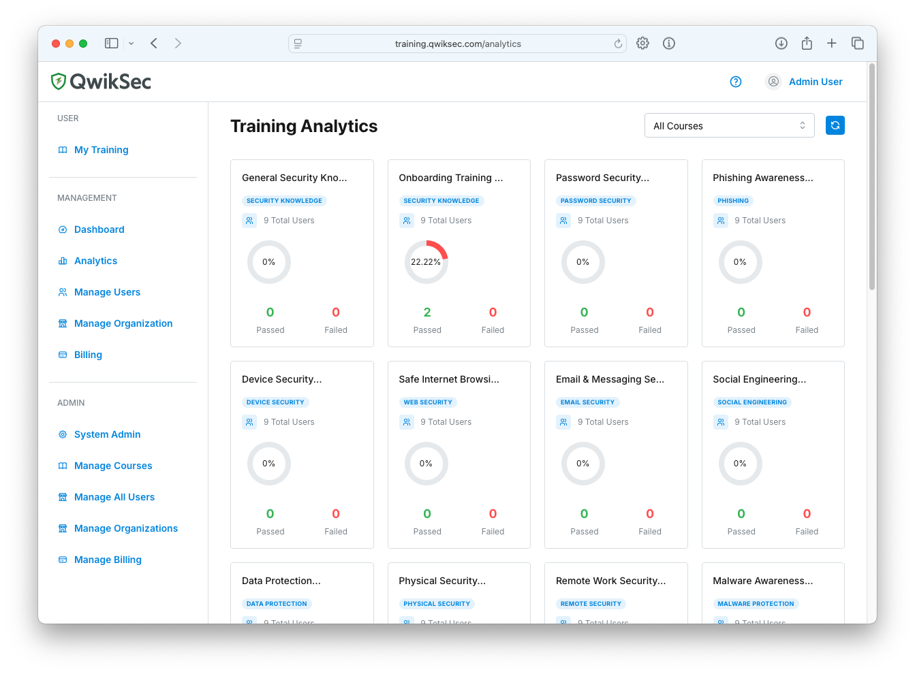Screen dimensions: 915x674
Task: Click the Safari address bar URL
Action: point(458,44)
